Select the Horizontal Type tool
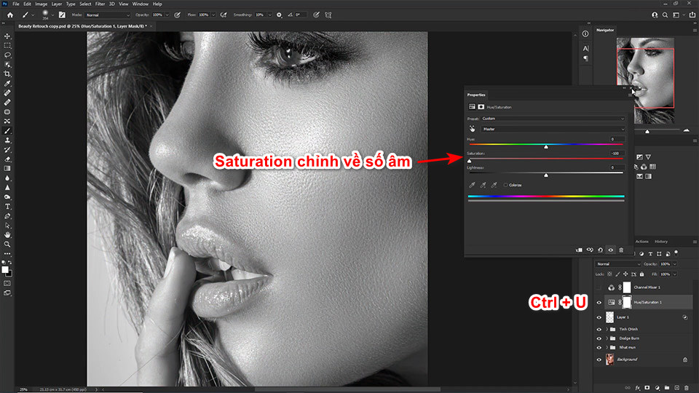The width and height of the screenshot is (699, 393). pyautogui.click(x=7, y=207)
